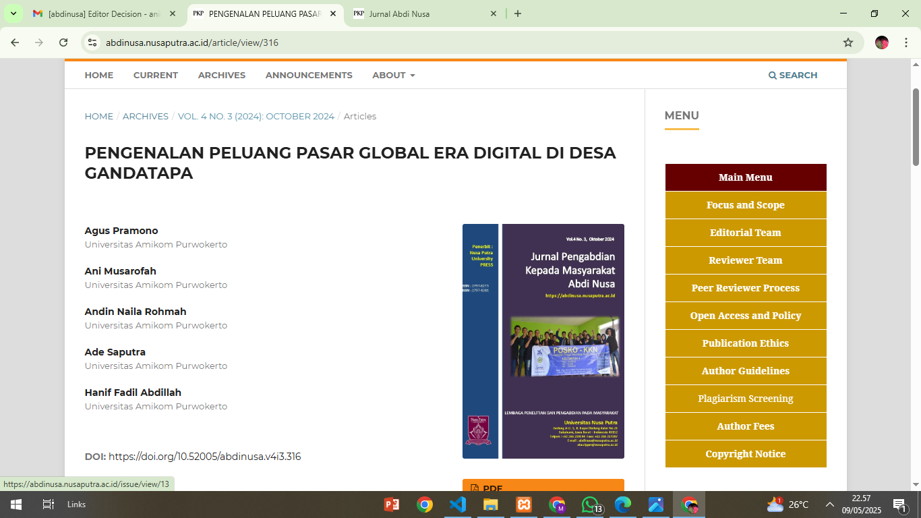921x518 pixels.
Task: Expand the ABOUT dropdown in the navigation bar
Action: 393,75
